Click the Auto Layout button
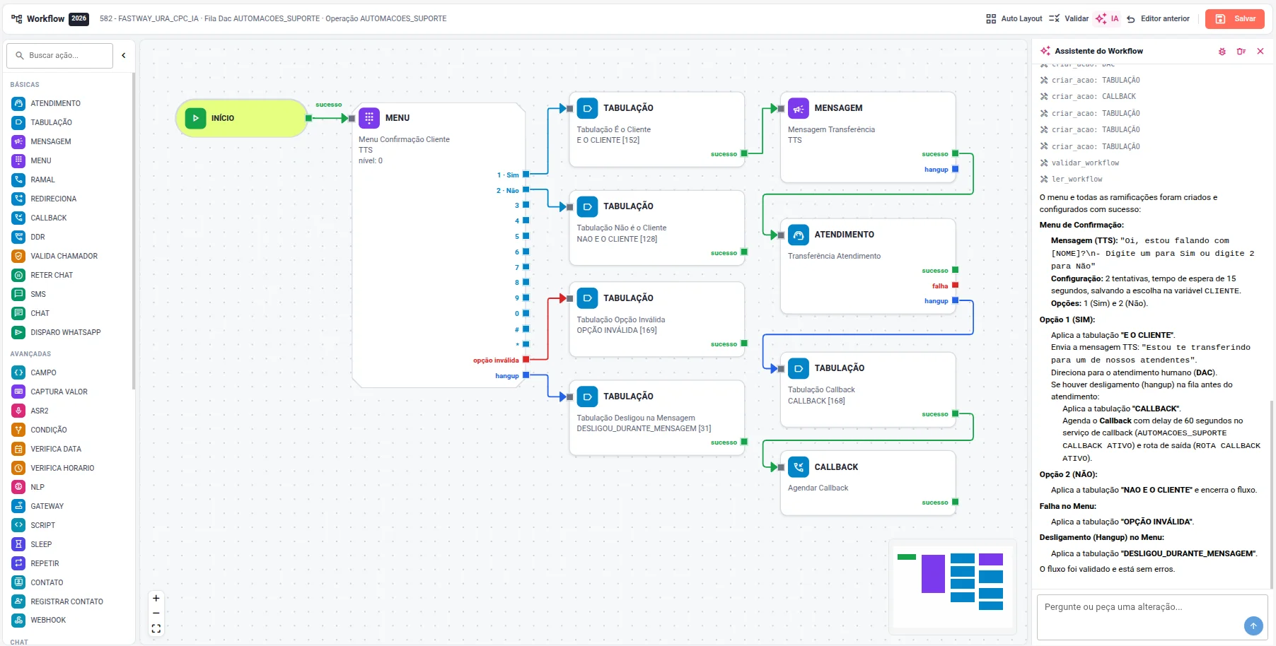This screenshot has height=646, width=1276. click(1014, 18)
